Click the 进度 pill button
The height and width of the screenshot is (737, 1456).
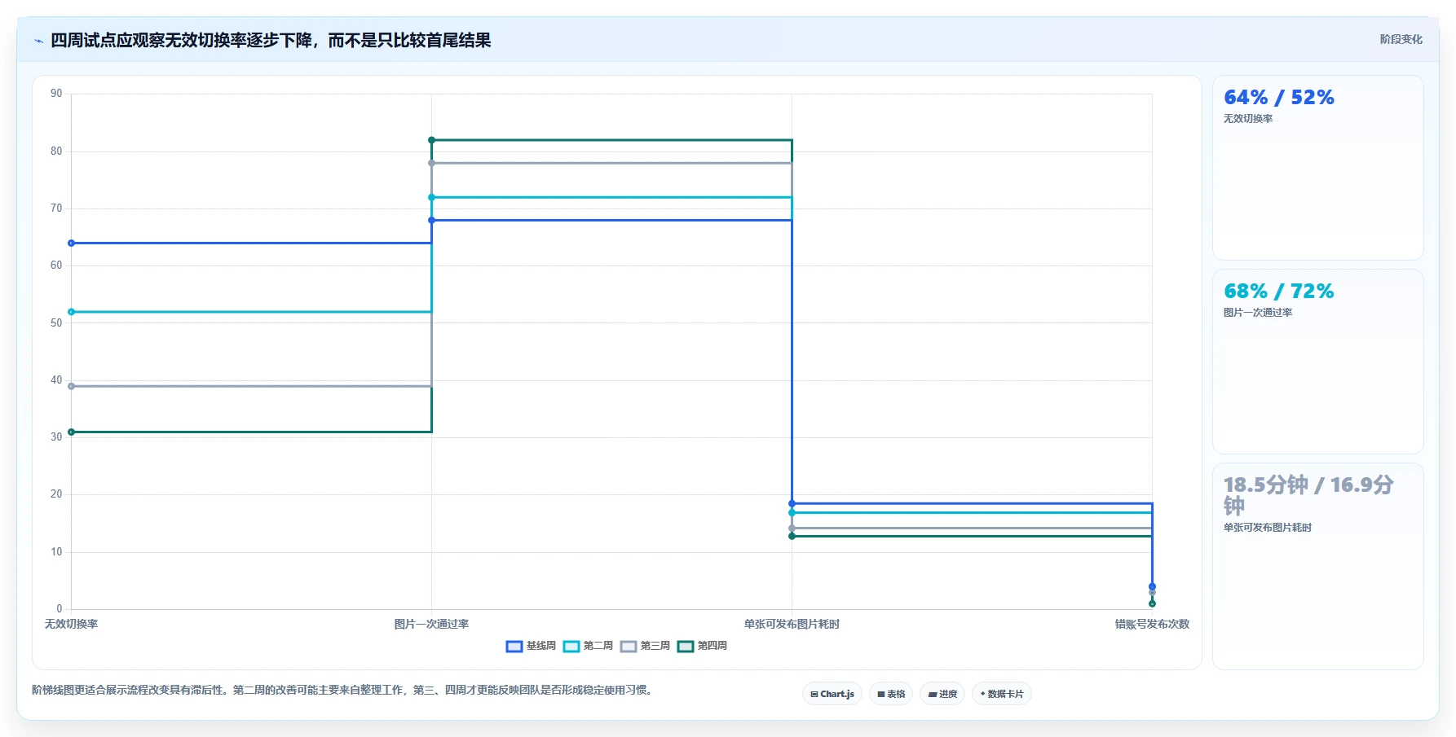942,694
